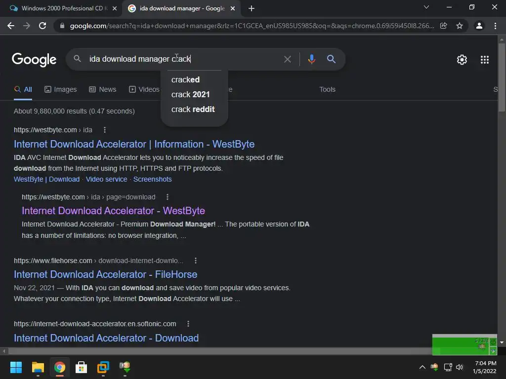Start voice search with microphone
Viewport: 506px width, 379px height.
[311, 59]
